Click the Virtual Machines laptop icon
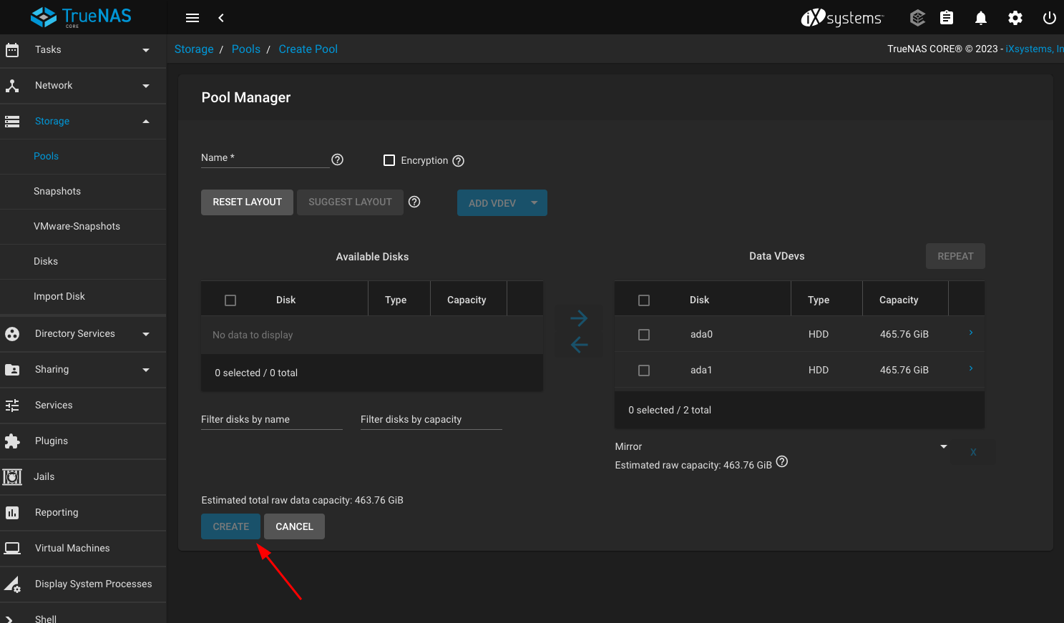The width and height of the screenshot is (1064, 623). pos(12,549)
